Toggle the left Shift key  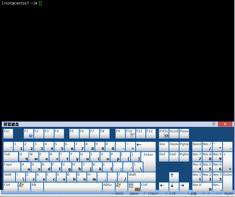[9, 177]
